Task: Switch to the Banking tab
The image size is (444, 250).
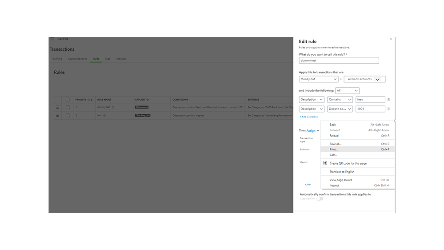Action: point(57,59)
